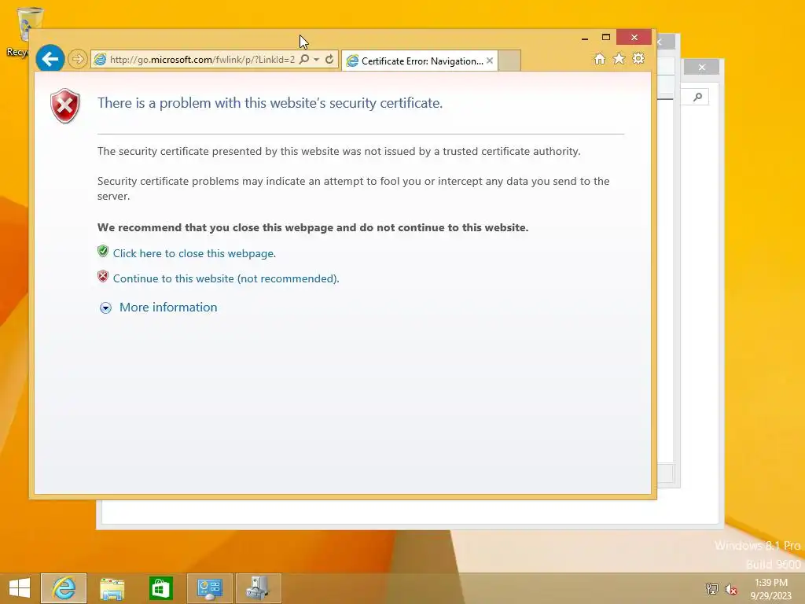This screenshot has height=604, width=805.
Task: Open Favorites with the star icon
Action: pos(619,58)
